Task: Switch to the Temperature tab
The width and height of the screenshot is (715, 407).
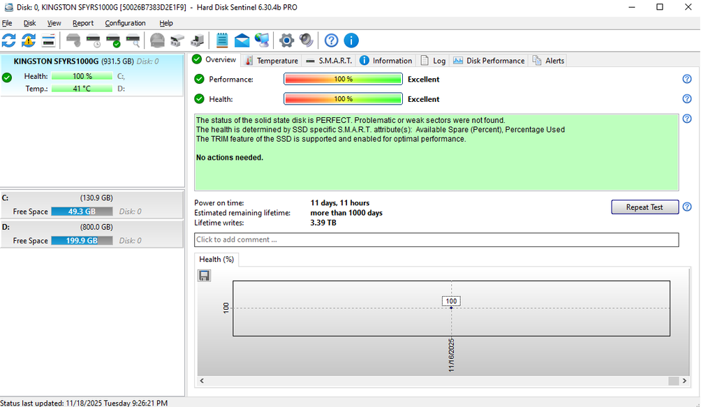Action: click(272, 61)
